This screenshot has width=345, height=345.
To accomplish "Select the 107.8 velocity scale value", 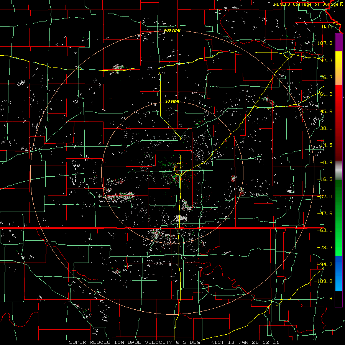I will tap(325, 43).
